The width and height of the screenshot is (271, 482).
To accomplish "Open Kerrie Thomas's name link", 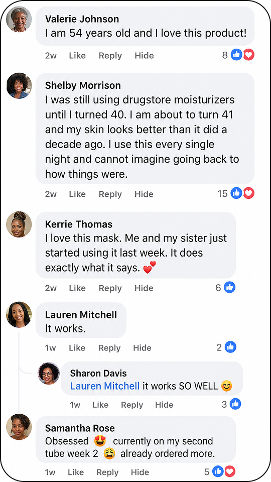I will click(79, 224).
